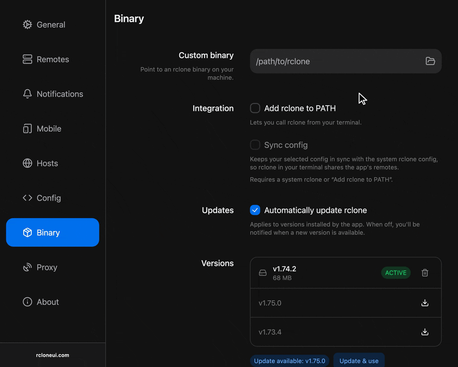Open the Config section
Image resolution: width=458 pixels, height=367 pixels.
click(x=52, y=198)
